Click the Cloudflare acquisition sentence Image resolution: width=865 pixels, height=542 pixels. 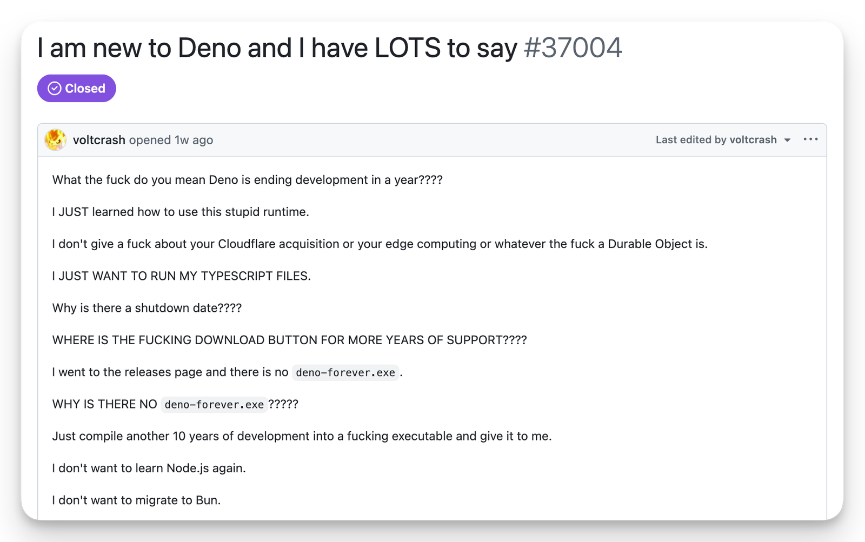(x=380, y=244)
